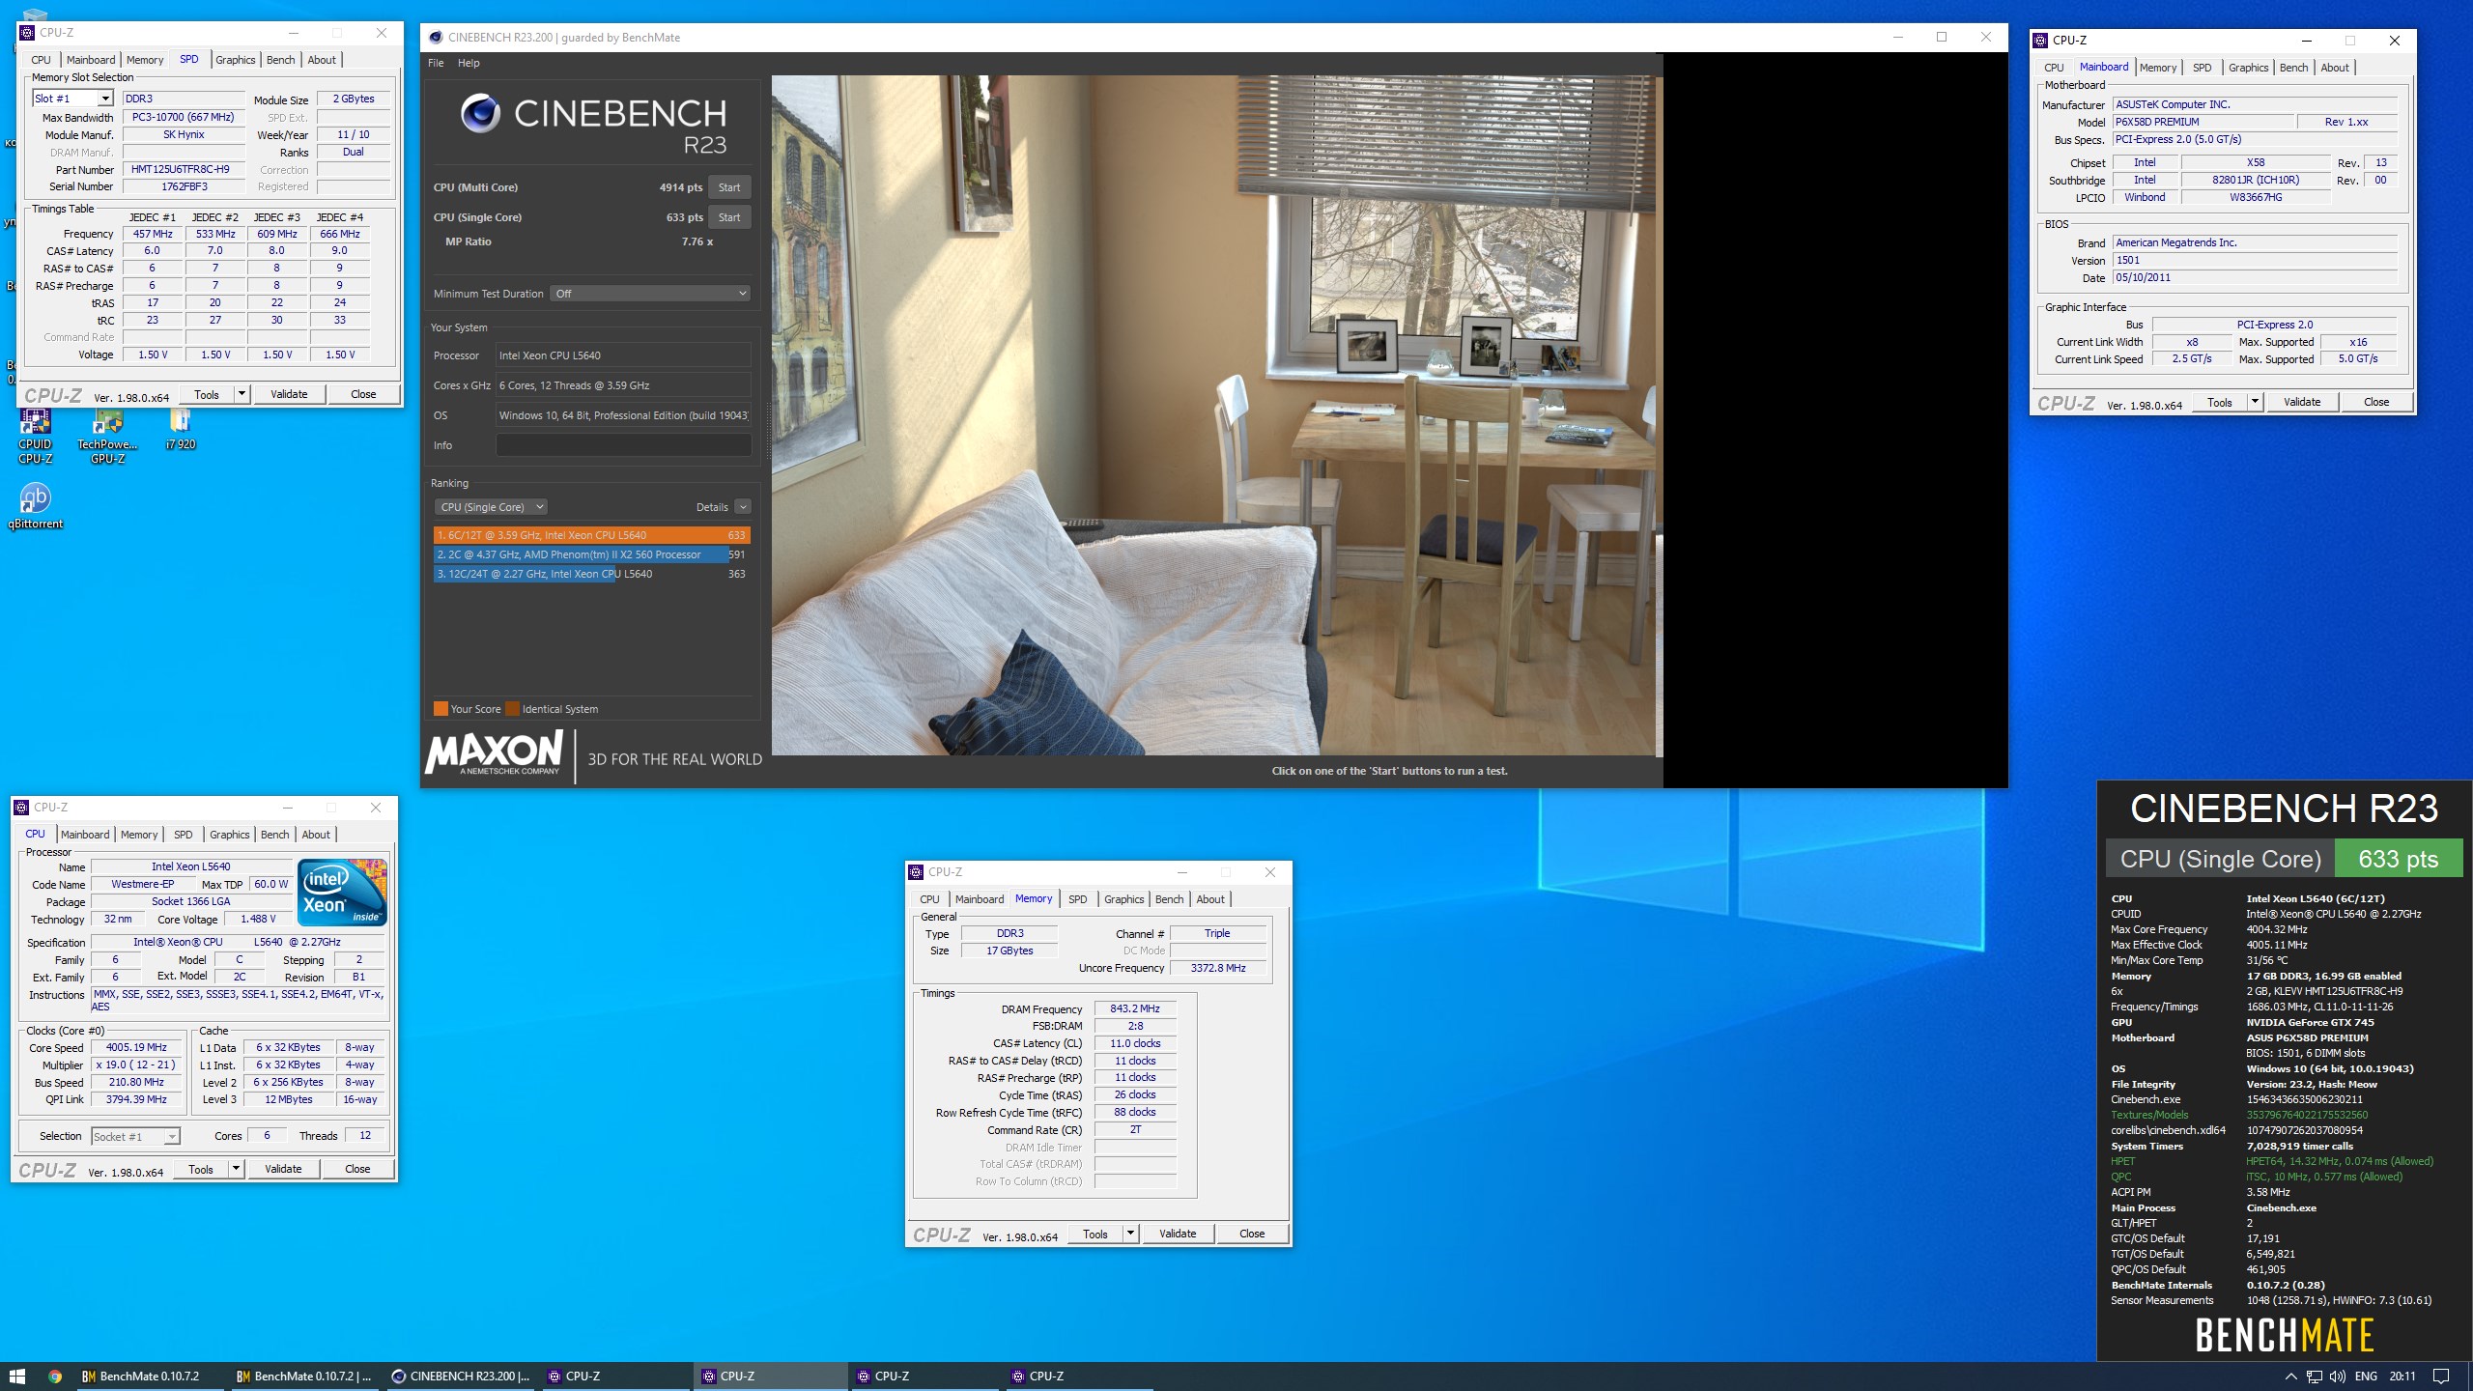The image size is (2473, 1391).
Task: Switch to Mainboard tab in the CPU tab CPU-Z window
Action: pos(85,835)
